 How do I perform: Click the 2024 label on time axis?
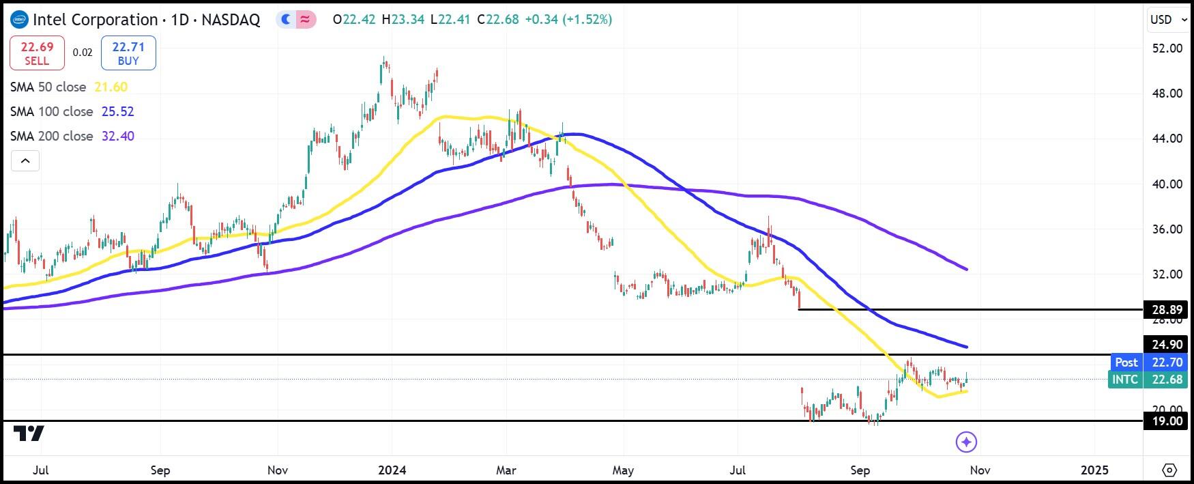click(x=392, y=470)
